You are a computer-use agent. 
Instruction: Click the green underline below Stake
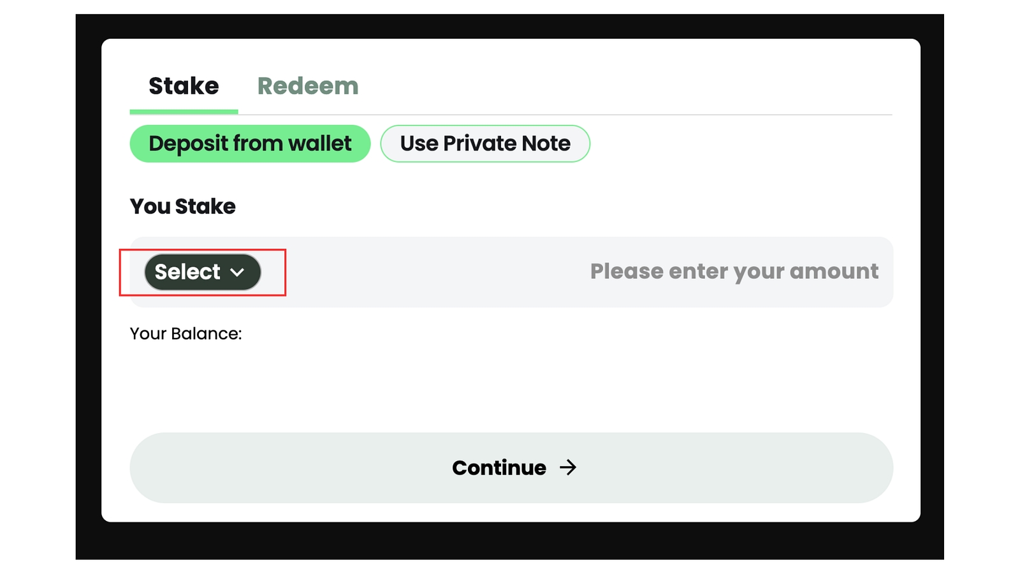pos(184,112)
